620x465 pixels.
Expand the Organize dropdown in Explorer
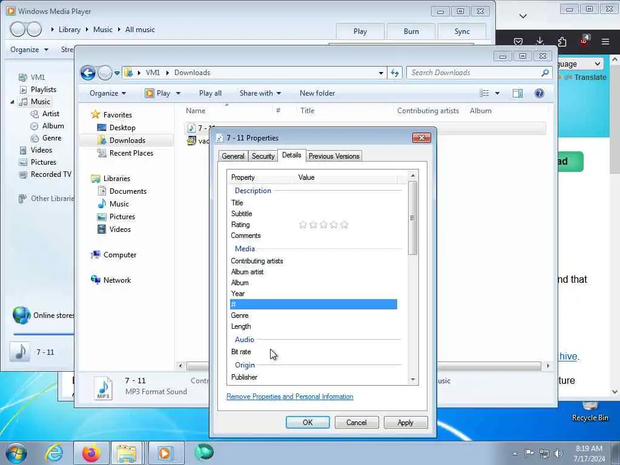(108, 93)
